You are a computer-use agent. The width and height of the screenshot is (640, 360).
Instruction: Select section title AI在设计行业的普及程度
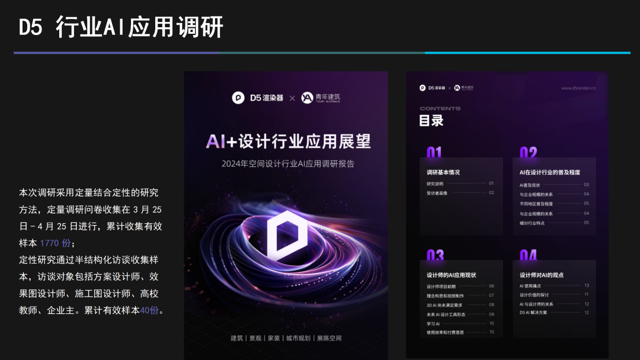pos(550,172)
